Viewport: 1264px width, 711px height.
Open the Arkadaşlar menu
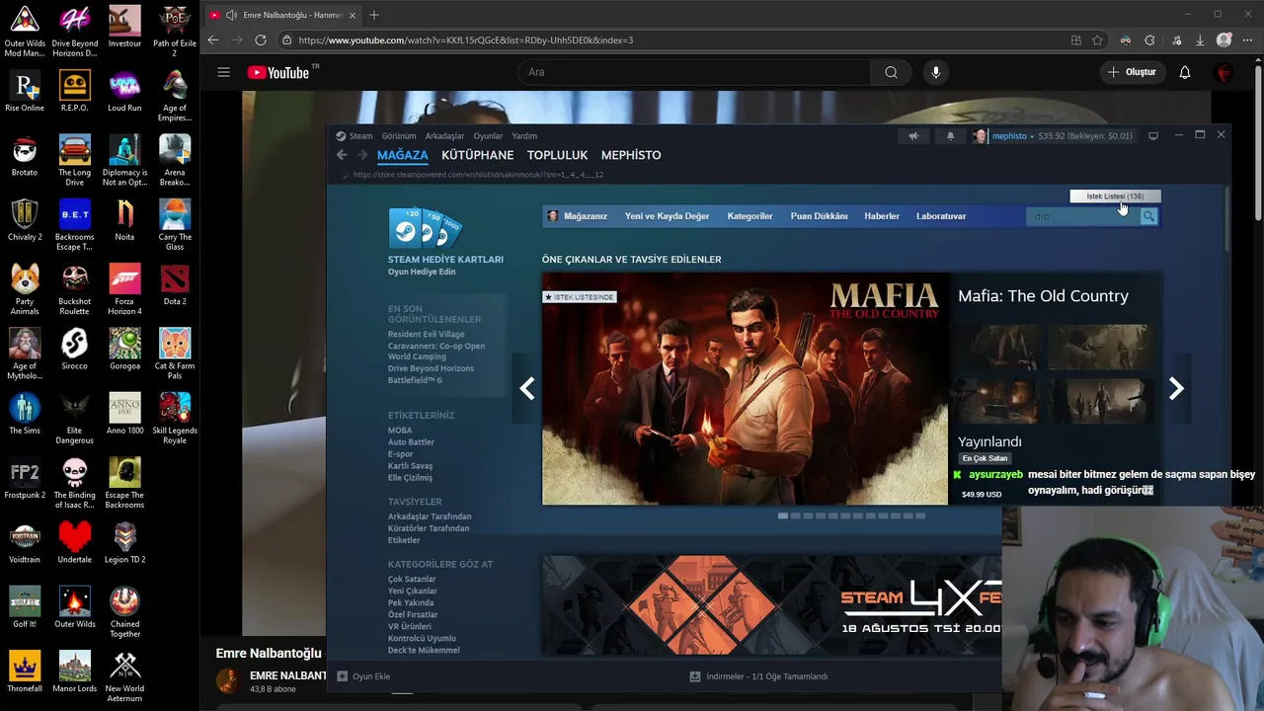[444, 136]
